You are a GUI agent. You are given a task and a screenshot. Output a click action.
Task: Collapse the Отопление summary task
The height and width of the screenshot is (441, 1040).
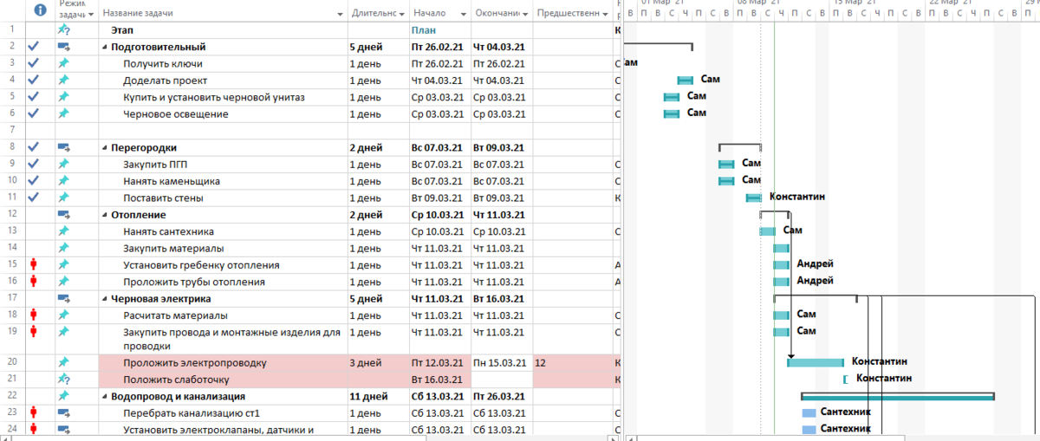(105, 215)
